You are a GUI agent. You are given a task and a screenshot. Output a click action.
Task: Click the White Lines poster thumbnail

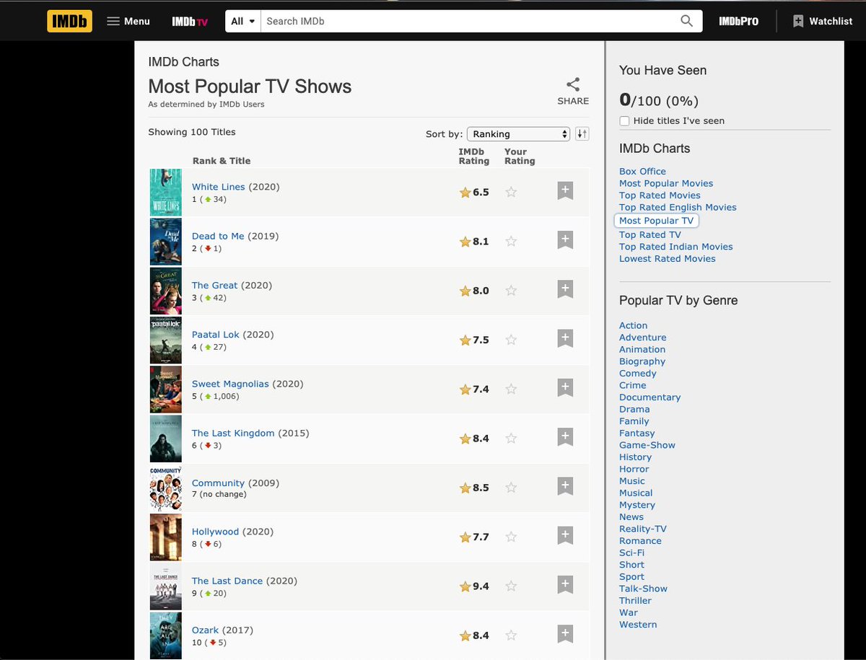[165, 192]
